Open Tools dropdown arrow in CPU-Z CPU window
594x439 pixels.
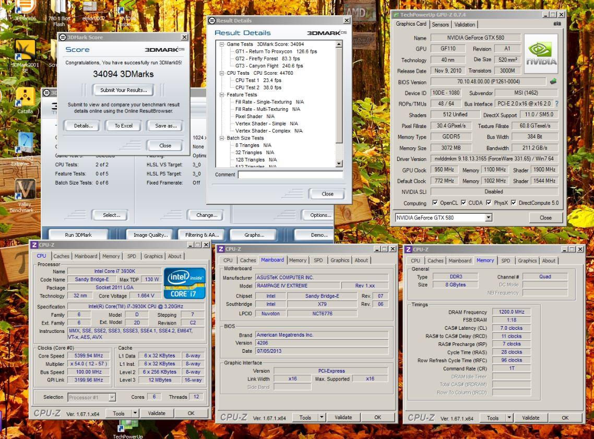click(x=135, y=413)
